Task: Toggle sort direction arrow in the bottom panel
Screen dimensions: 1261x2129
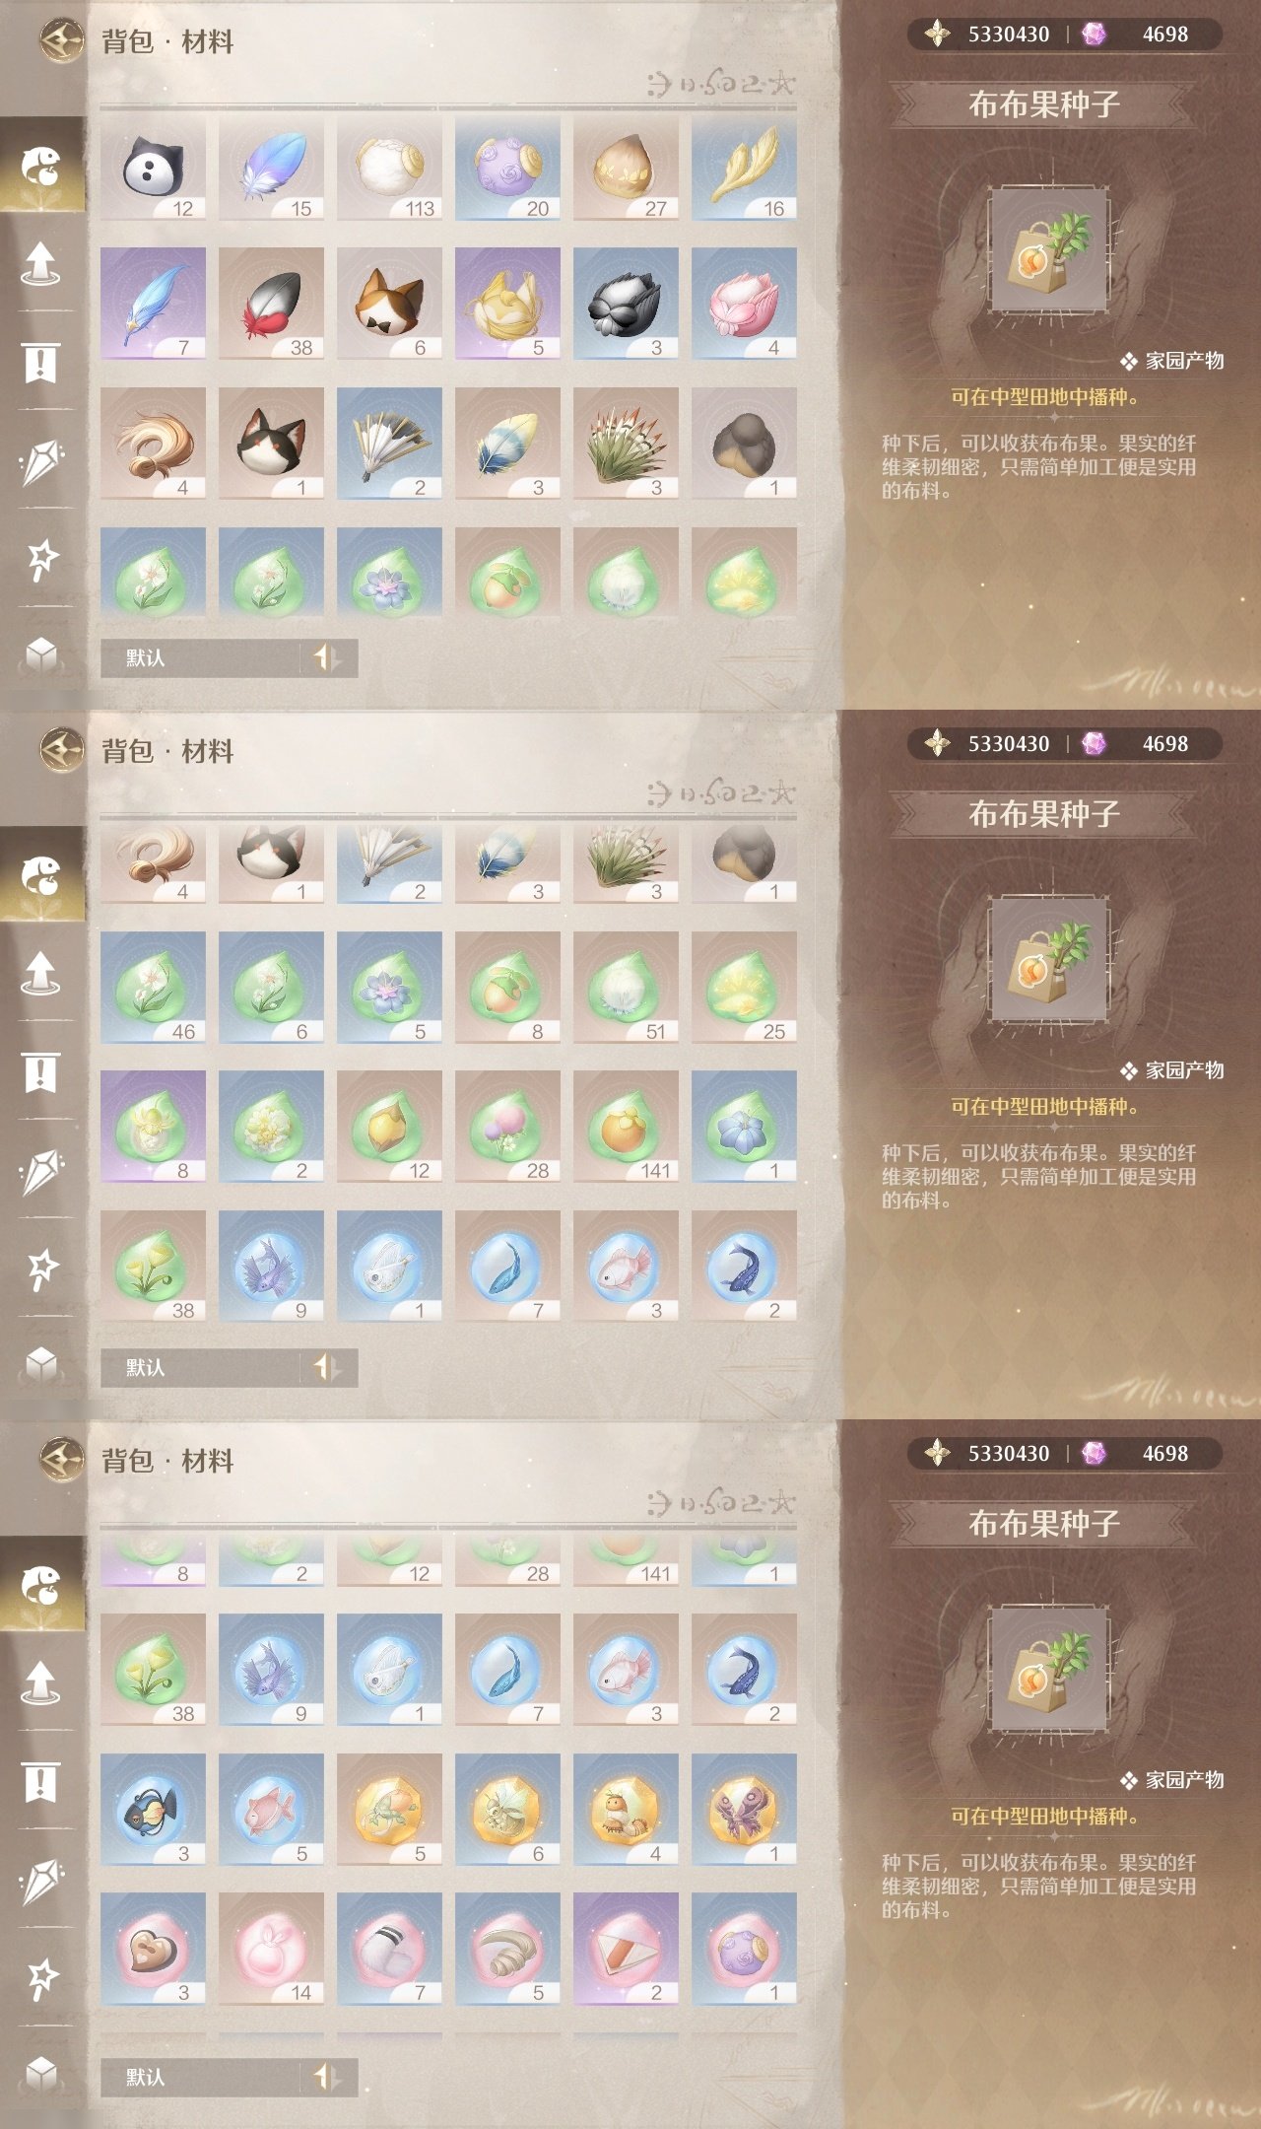Action: coord(327,2077)
